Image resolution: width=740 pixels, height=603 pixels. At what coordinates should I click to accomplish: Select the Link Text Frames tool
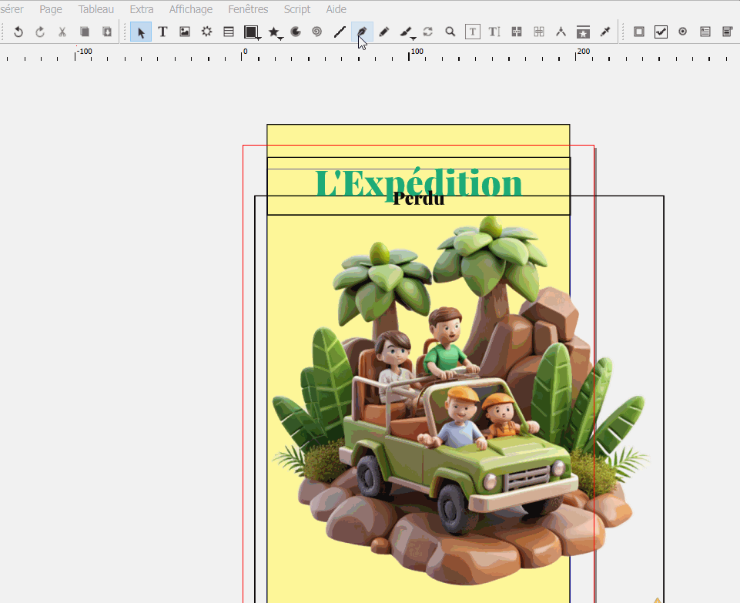pyautogui.click(x=517, y=32)
